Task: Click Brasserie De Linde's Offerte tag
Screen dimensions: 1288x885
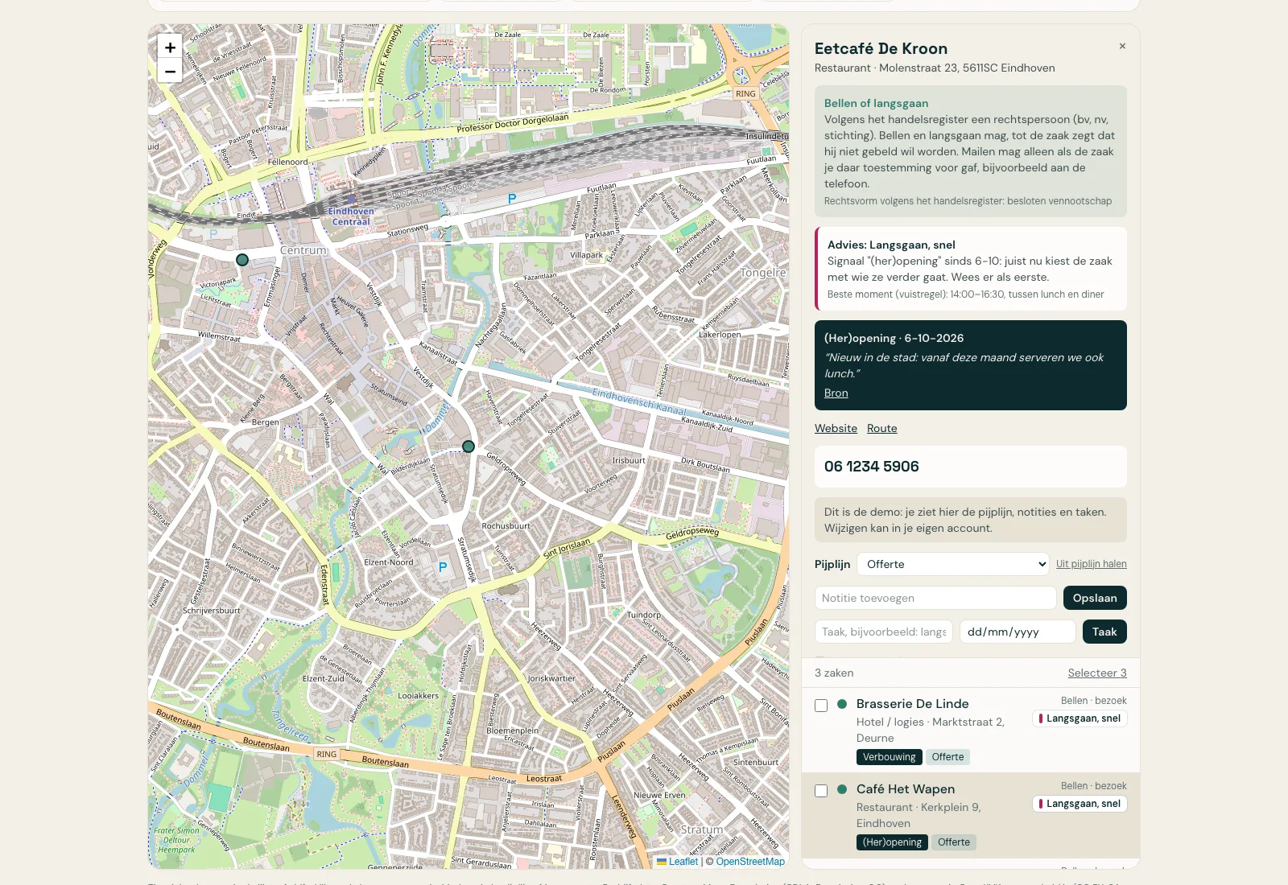Action: 947,757
